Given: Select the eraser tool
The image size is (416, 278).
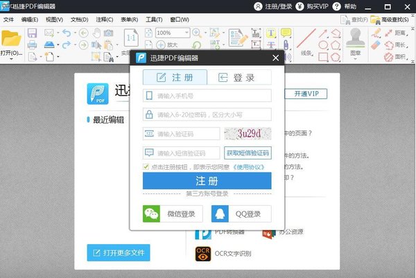Looking at the screenshot, I should 376,45.
